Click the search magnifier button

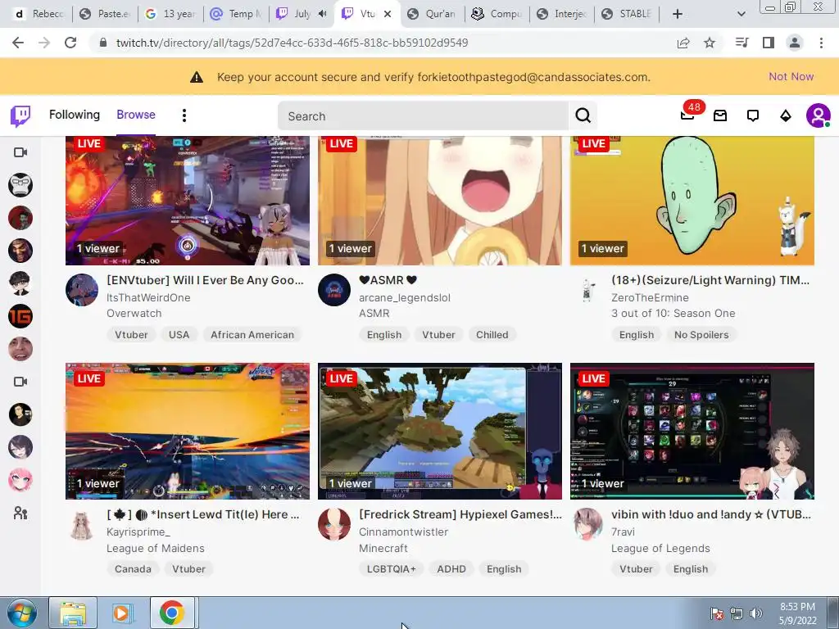tap(583, 115)
